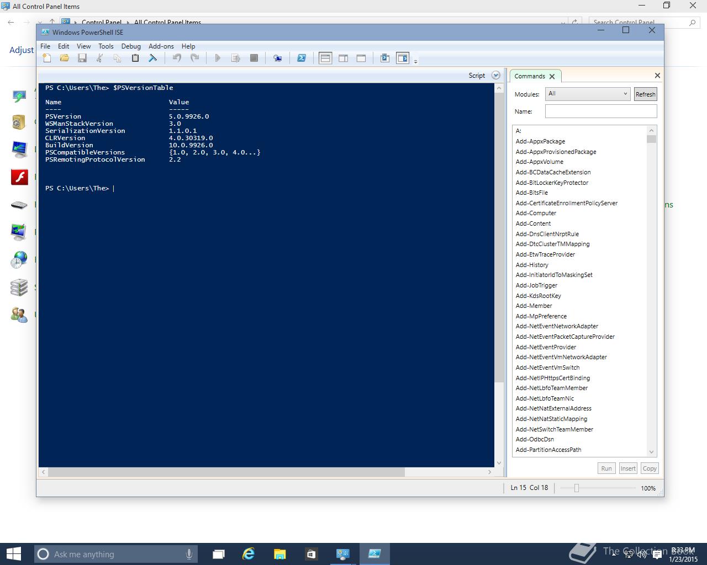Toggle the Show Command Add-on icon
707x565 pixels.
point(403,58)
